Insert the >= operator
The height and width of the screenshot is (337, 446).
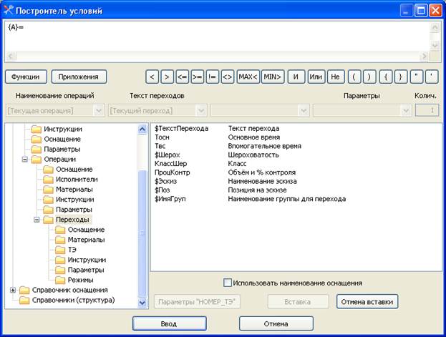point(198,77)
